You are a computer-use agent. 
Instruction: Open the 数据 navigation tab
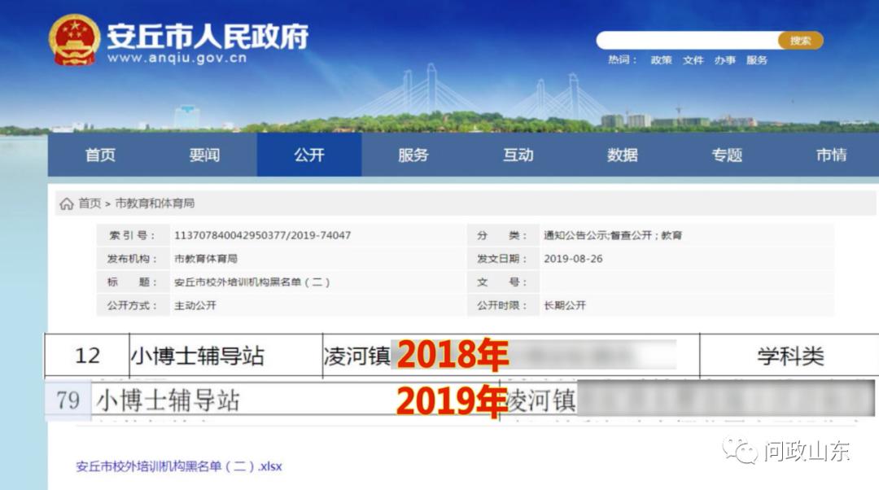(x=623, y=155)
